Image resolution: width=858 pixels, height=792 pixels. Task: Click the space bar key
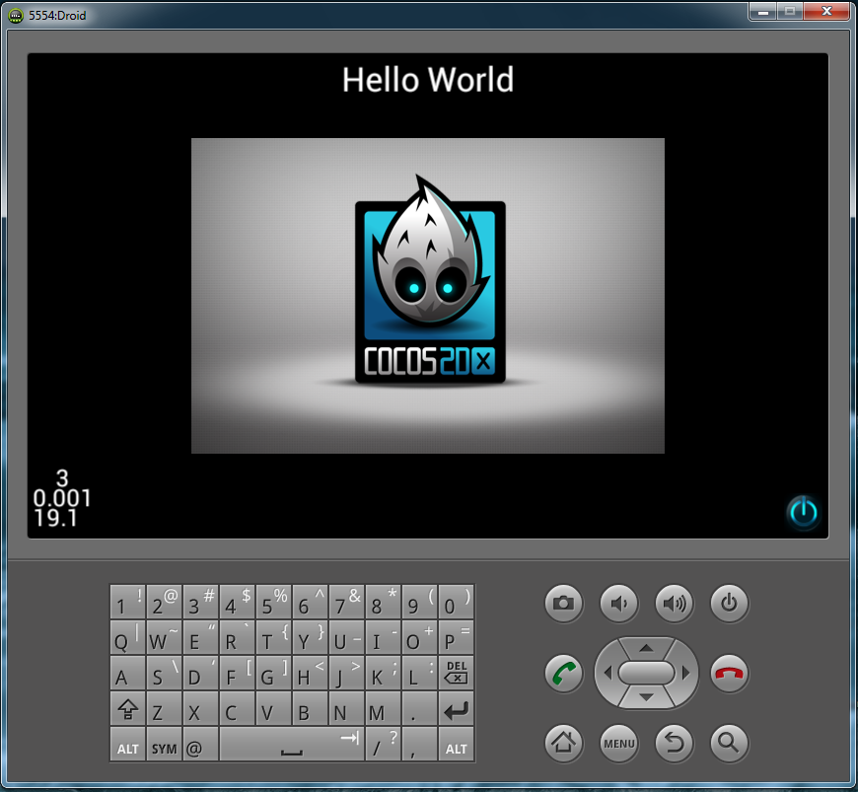(x=292, y=744)
